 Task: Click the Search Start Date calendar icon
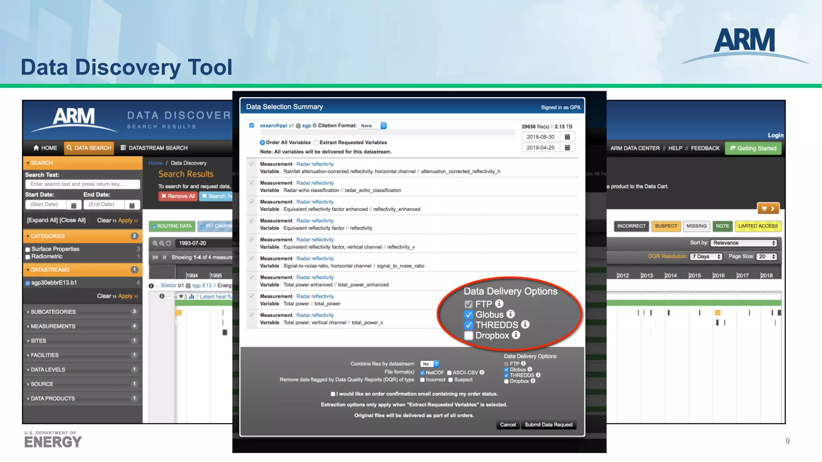[74, 205]
